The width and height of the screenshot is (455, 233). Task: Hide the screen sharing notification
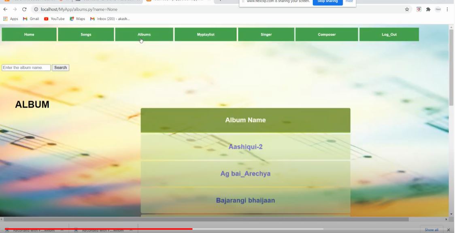point(349,1)
